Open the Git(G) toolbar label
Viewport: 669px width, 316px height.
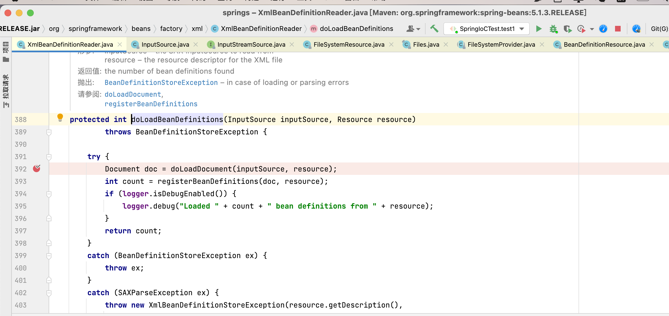(659, 29)
